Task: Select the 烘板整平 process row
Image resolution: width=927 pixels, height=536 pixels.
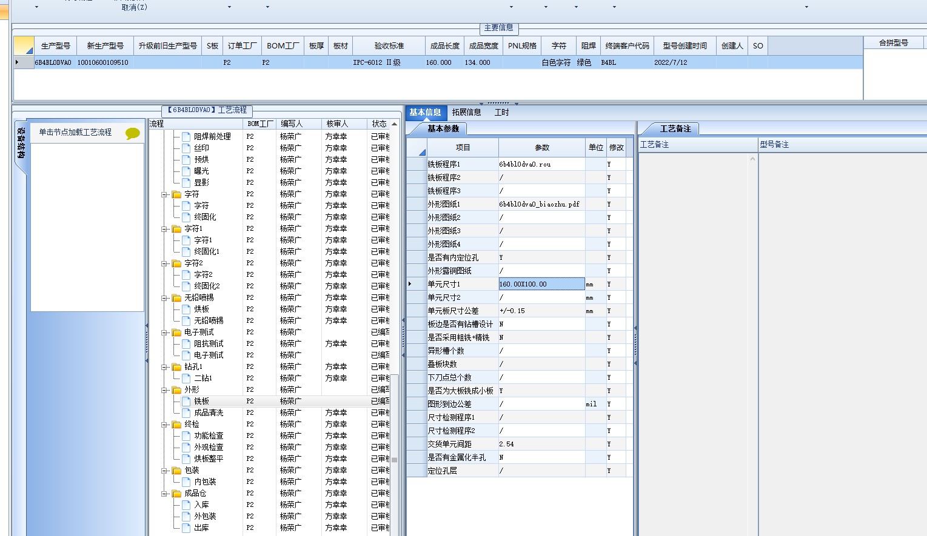Action: coord(269,459)
